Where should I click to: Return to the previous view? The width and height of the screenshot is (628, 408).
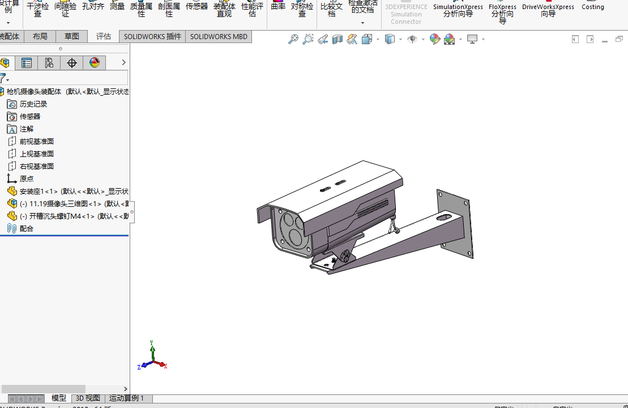(x=323, y=39)
